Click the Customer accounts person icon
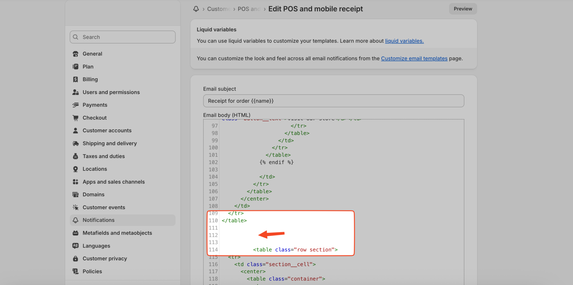The height and width of the screenshot is (285, 573). coord(76,131)
